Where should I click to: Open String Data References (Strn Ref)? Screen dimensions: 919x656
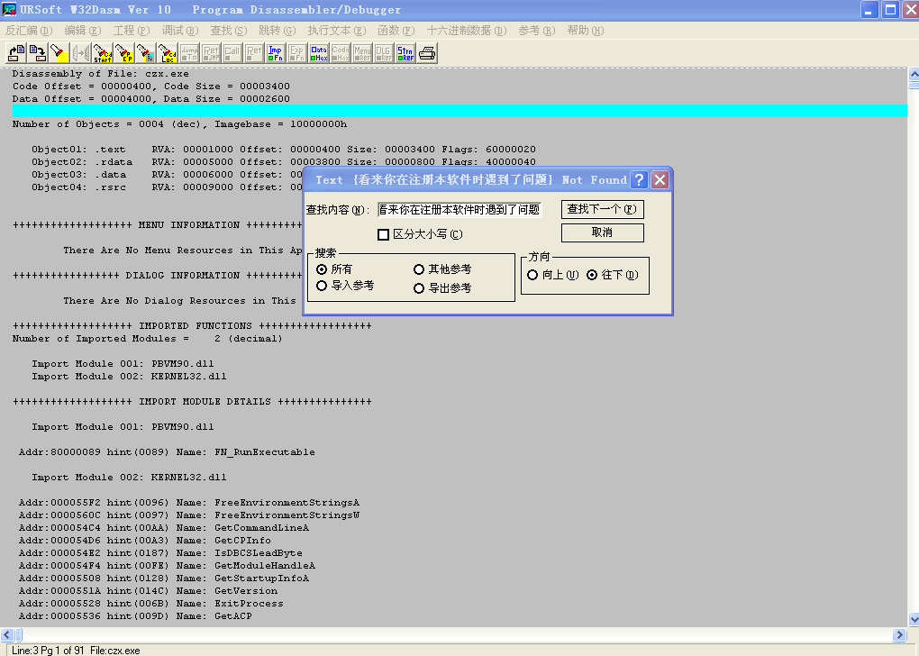405,53
